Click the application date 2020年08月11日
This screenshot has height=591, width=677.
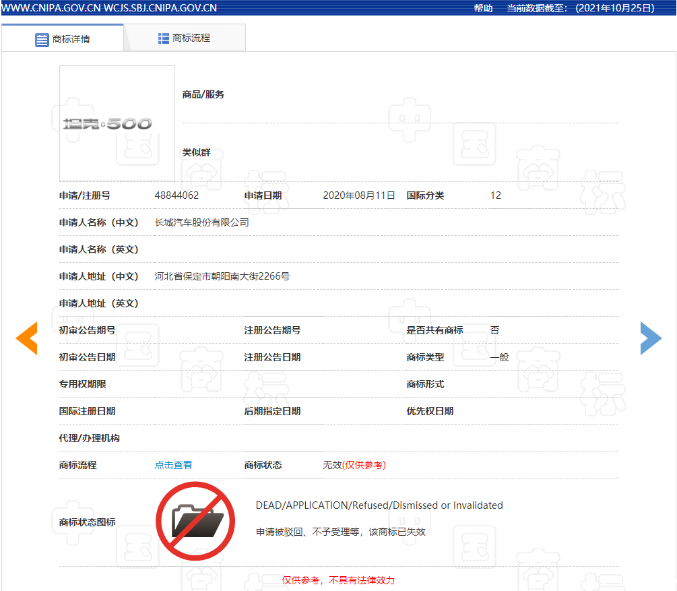[358, 195]
